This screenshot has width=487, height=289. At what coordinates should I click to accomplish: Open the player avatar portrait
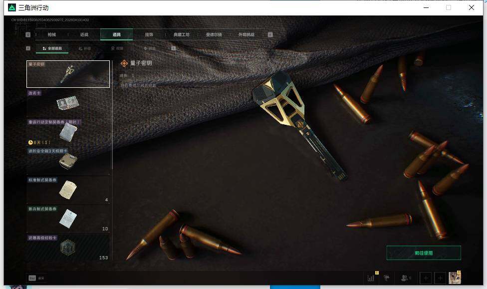[455, 278]
